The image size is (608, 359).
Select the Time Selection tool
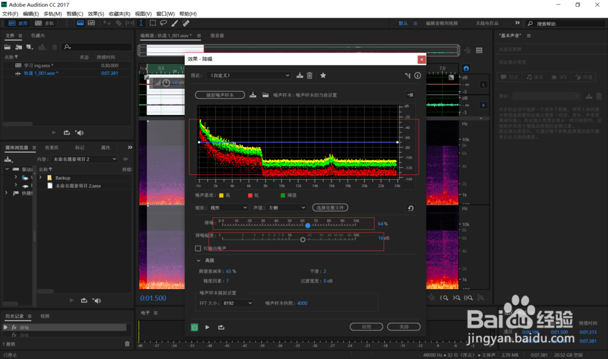click(141, 23)
